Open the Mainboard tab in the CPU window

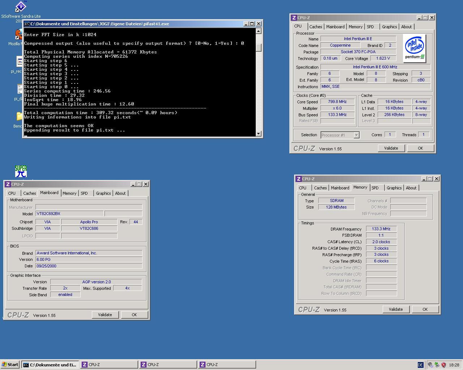pyautogui.click(x=335, y=27)
